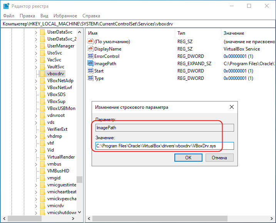Expand the vhdmp tree node
This screenshot has width=276, height=223.
click(36, 137)
